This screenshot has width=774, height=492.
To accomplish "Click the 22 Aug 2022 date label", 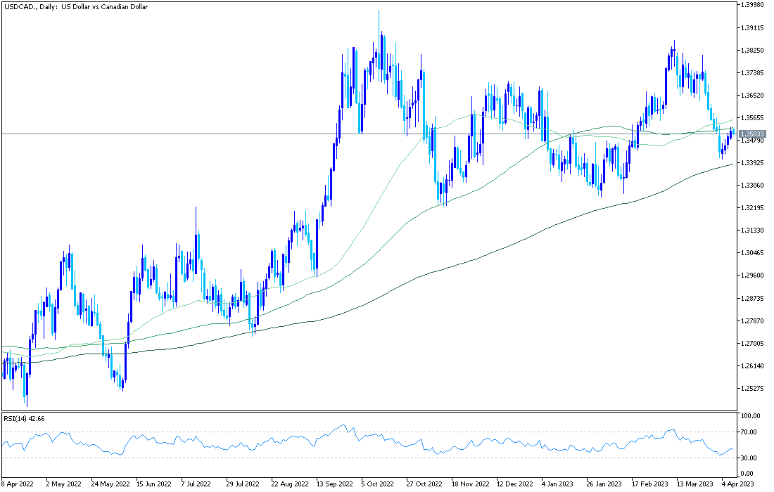I will (289, 484).
